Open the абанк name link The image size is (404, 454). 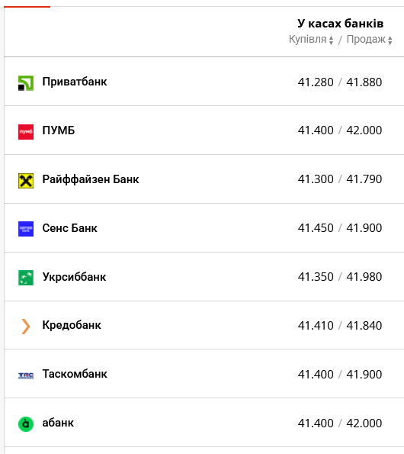pyautogui.click(x=58, y=423)
